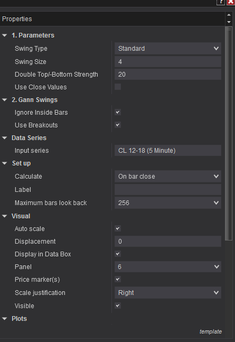Collapse the Set up section
Viewport: 235px width, 342px height.
point(5,163)
